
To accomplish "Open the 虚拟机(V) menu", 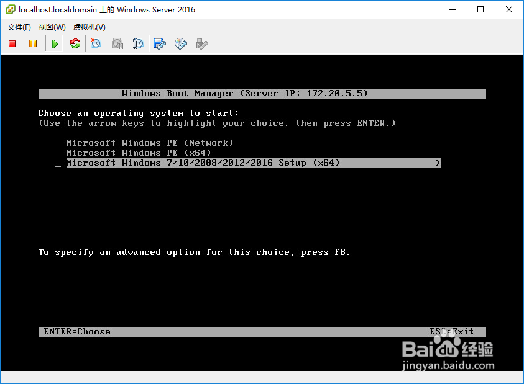I will pos(89,27).
